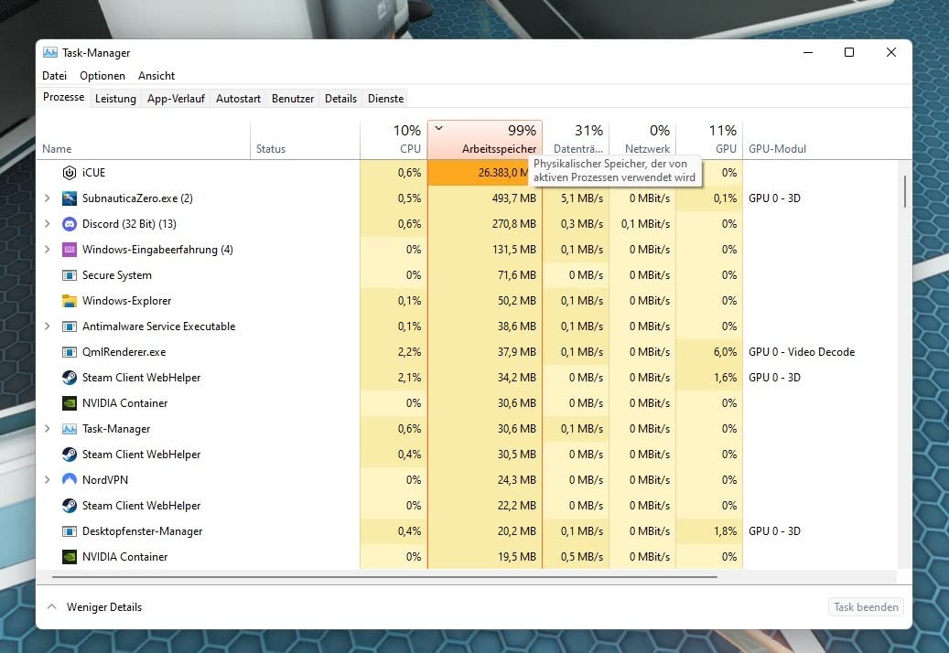Click the NordVPN process icon
The height and width of the screenshot is (653, 949).
pos(70,480)
